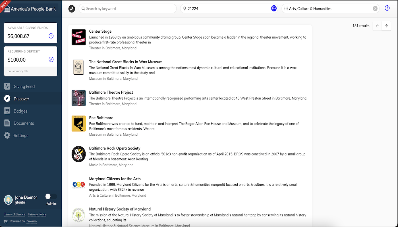Click the $6,008.67 available funds amount
The height and width of the screenshot is (227, 398).
coord(18,36)
